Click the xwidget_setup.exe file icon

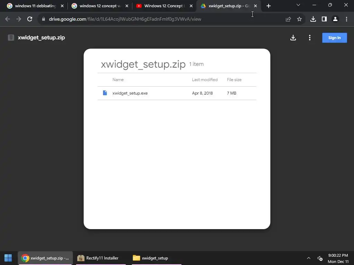pos(105,93)
